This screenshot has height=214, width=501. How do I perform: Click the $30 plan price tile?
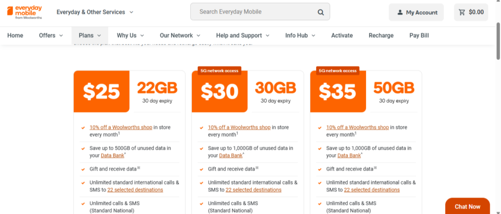220,91
